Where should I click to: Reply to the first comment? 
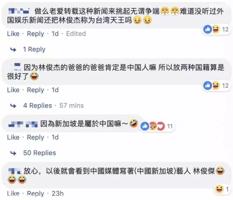(x=36, y=34)
